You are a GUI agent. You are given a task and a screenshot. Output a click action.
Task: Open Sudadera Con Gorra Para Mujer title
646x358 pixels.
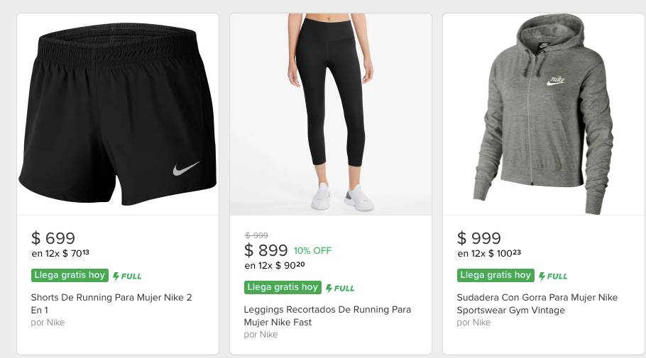[x=537, y=304]
